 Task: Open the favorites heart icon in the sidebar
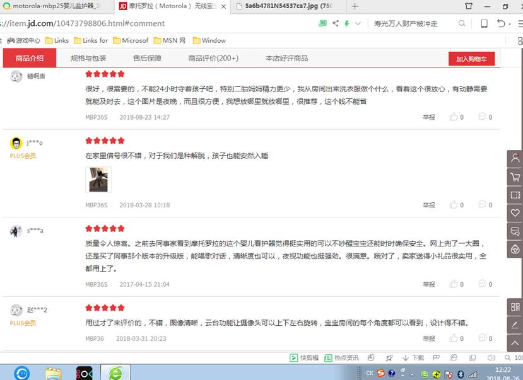click(x=515, y=213)
